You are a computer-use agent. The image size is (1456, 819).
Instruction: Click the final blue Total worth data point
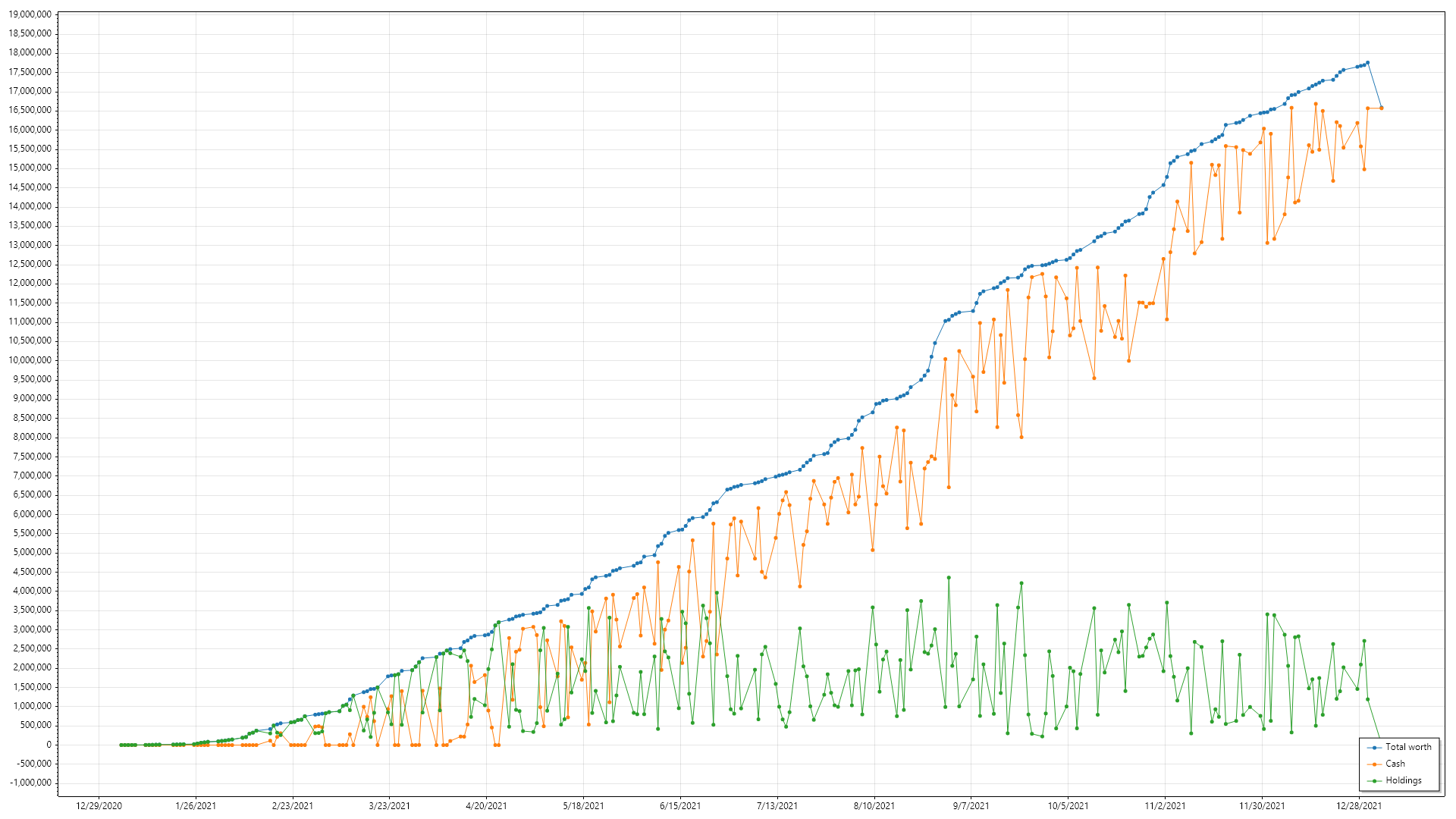point(1381,108)
